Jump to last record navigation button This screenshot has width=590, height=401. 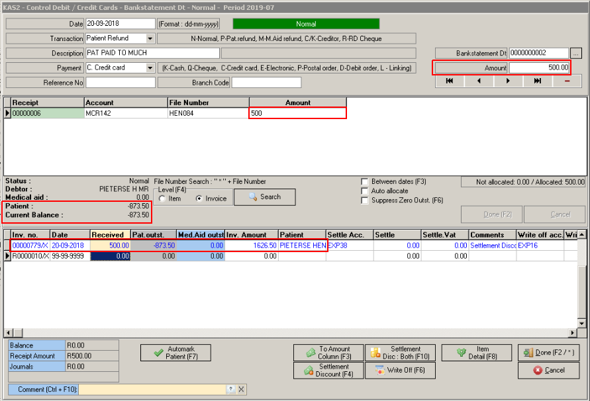point(538,81)
